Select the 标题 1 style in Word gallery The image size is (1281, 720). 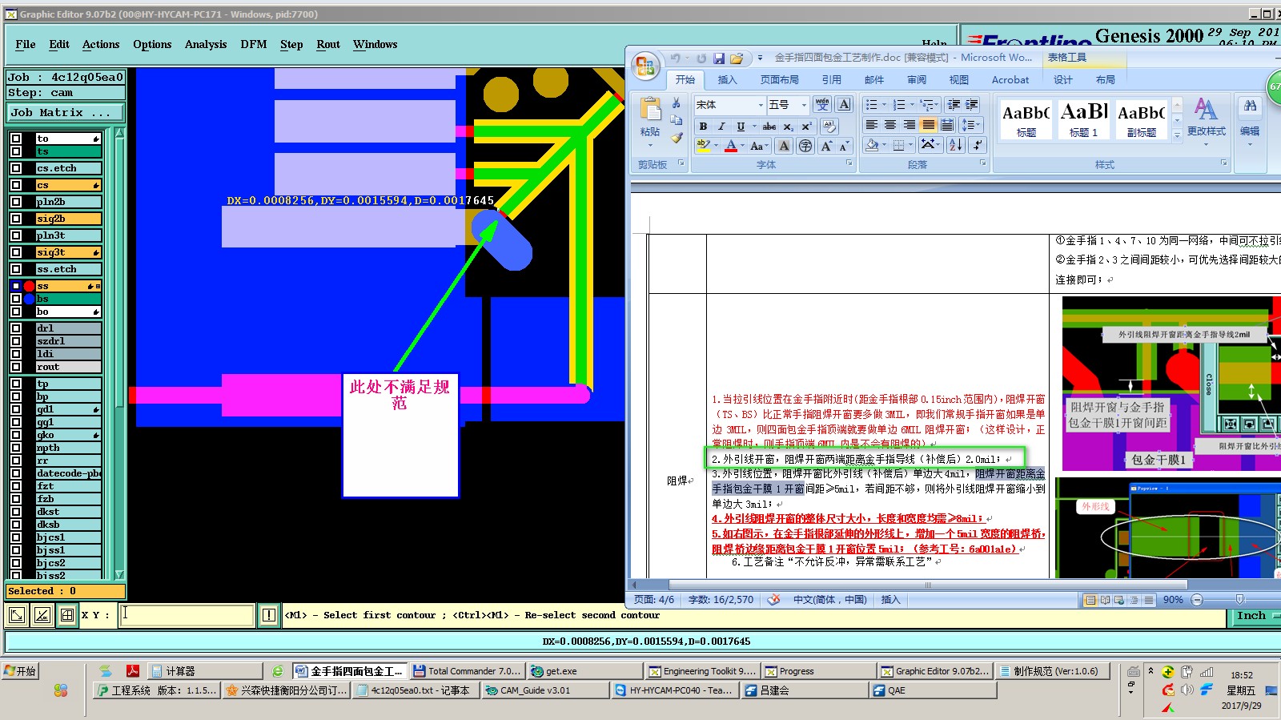pos(1083,119)
